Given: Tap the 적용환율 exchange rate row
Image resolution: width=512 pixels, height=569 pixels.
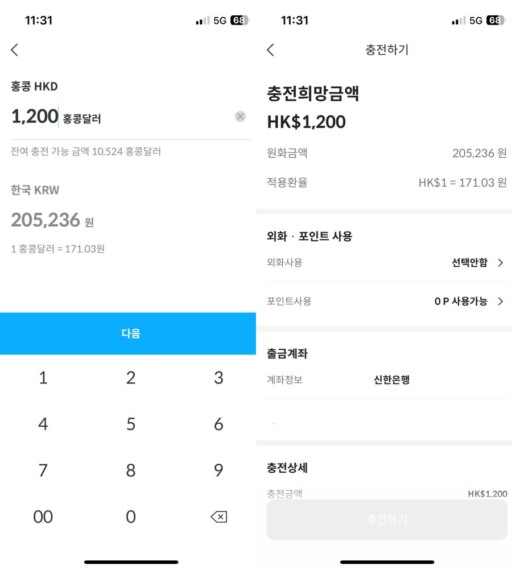Looking at the screenshot, I should (x=387, y=183).
